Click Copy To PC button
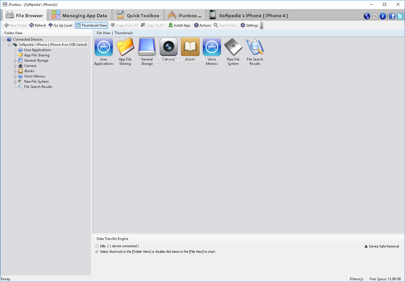This screenshot has width=405, height=282. coord(153,25)
